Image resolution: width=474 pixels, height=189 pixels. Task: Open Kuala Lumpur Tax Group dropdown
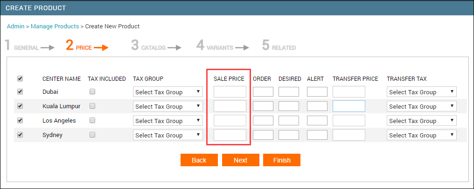point(168,106)
